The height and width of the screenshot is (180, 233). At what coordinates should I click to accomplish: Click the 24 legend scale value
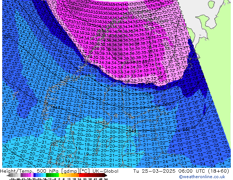pos(79,179)
